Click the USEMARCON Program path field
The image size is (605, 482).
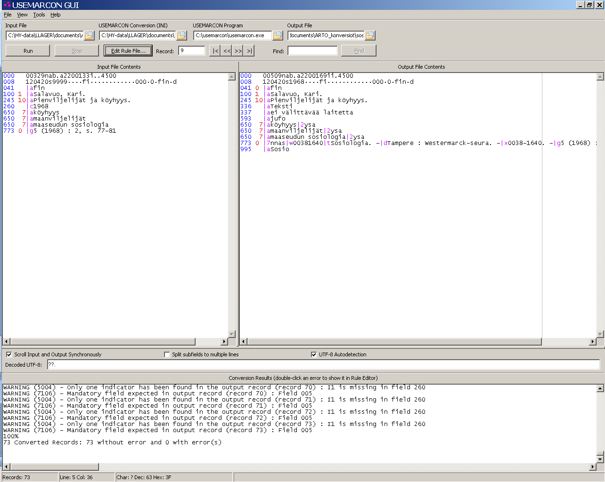233,35
